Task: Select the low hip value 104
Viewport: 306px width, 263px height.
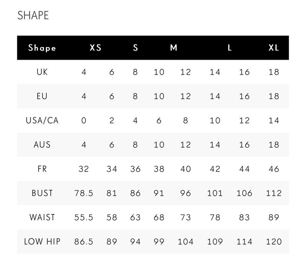Action: [x=186, y=242]
